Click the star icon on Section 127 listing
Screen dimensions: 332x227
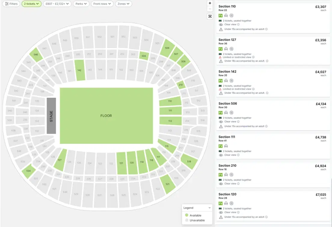pyautogui.click(x=231, y=49)
